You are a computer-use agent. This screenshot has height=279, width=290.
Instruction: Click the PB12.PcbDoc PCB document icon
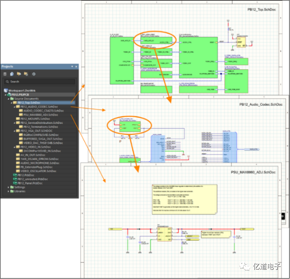point(14,175)
